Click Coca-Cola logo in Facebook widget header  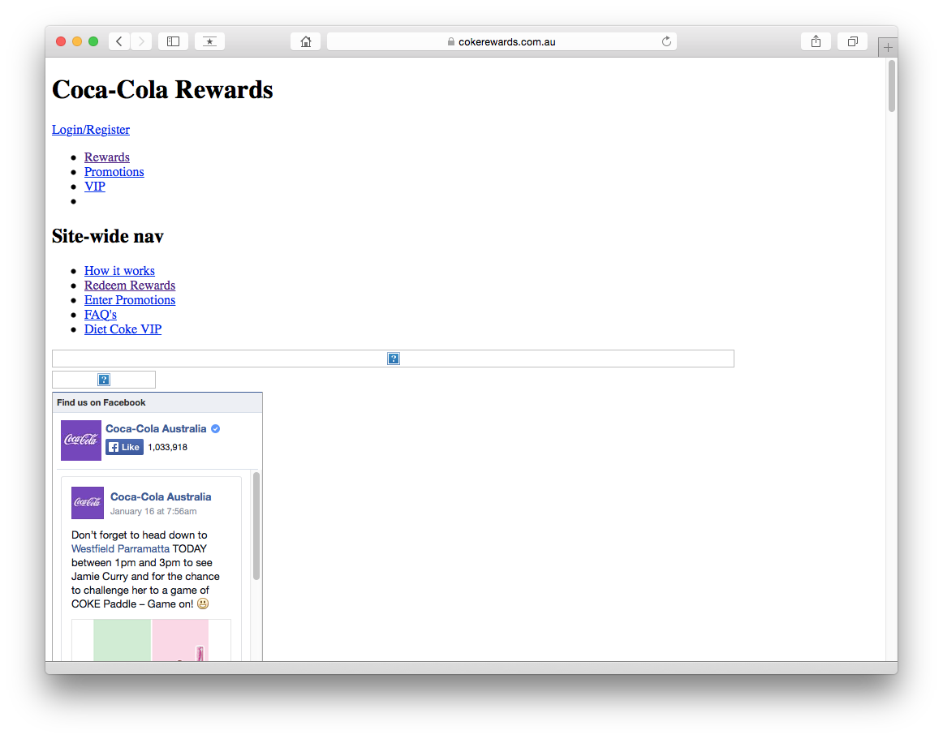coord(81,440)
